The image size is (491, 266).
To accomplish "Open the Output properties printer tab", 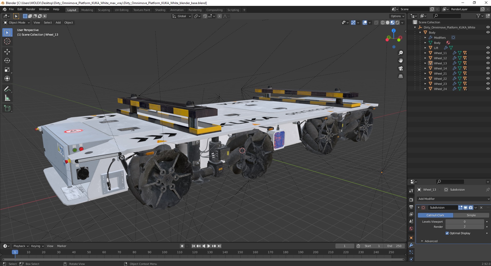I will [411, 207].
